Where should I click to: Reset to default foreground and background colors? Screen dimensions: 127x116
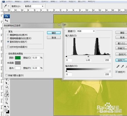5,107
